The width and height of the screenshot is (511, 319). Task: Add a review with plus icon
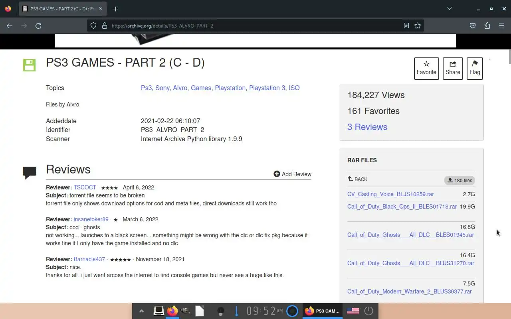tap(292, 174)
